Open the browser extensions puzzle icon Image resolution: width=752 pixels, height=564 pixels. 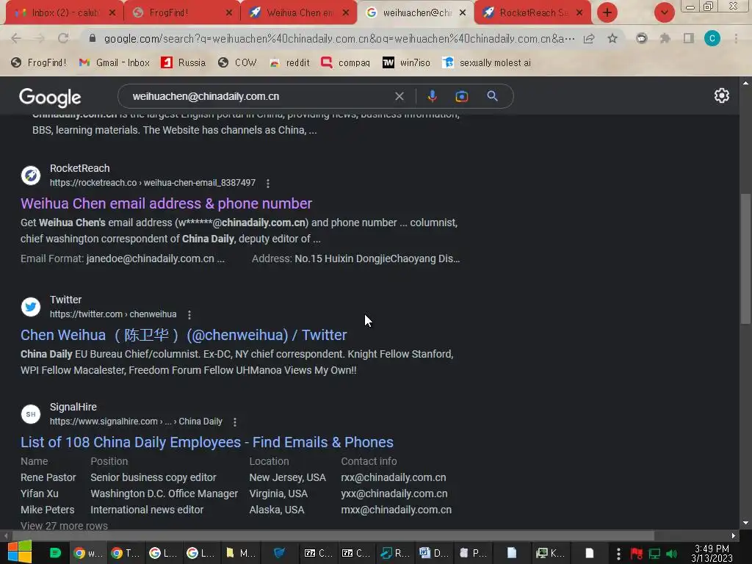point(665,38)
